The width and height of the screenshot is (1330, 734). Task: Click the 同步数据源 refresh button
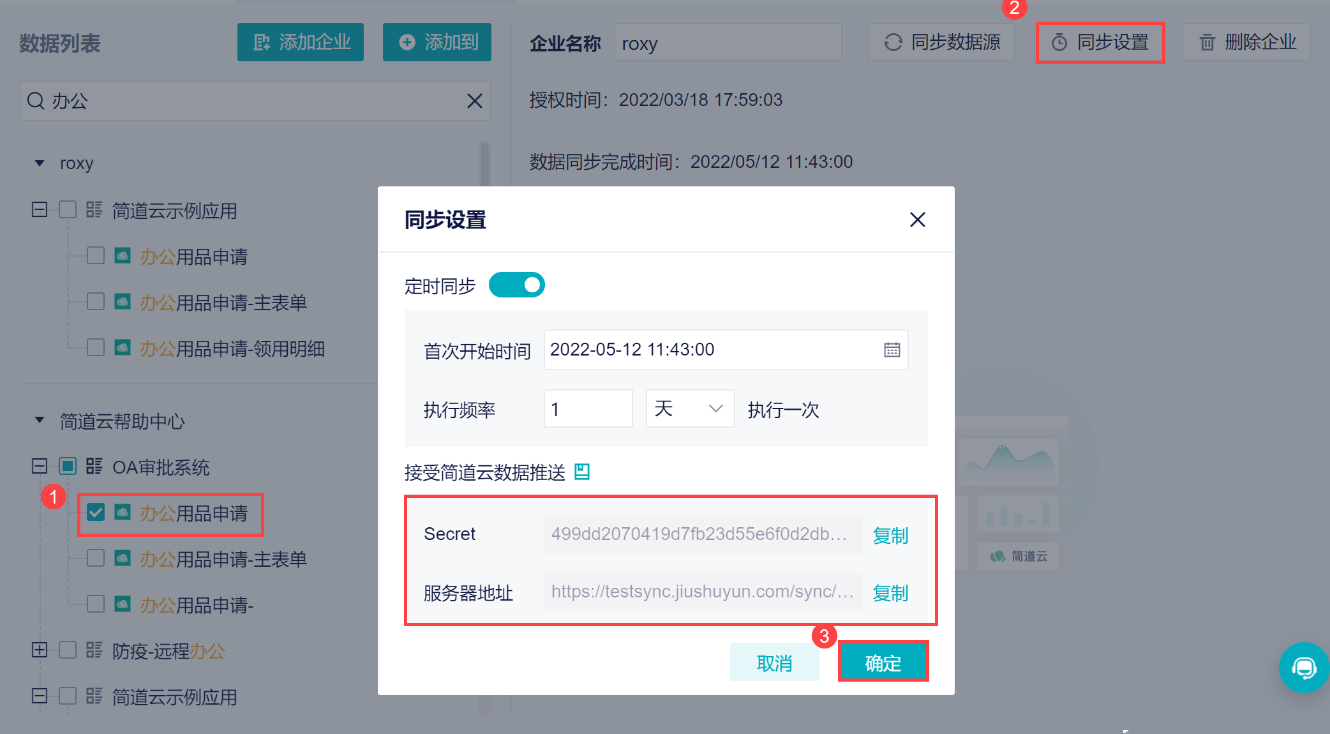[941, 42]
